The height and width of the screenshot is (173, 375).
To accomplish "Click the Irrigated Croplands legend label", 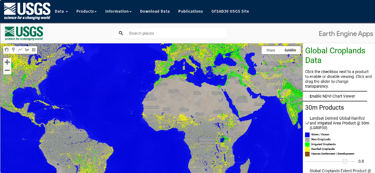I will [x=323, y=144].
